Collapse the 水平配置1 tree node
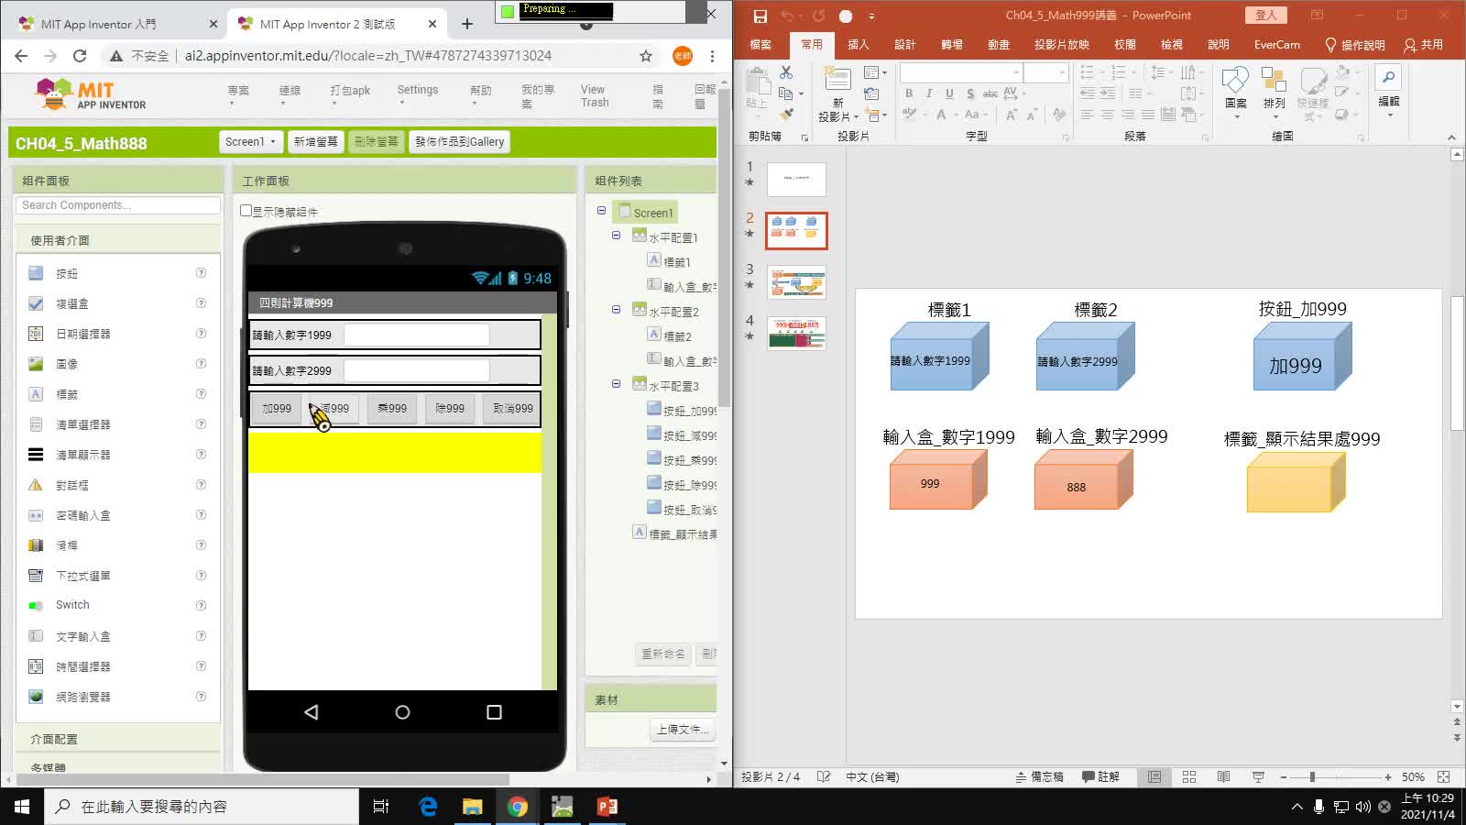This screenshot has width=1466, height=825. point(616,236)
